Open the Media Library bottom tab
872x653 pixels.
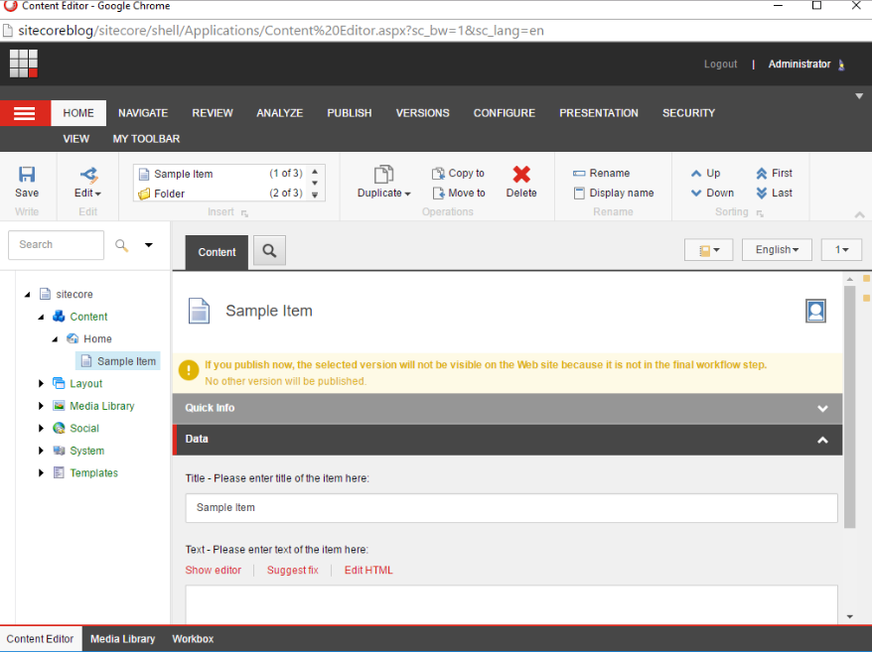click(x=123, y=639)
